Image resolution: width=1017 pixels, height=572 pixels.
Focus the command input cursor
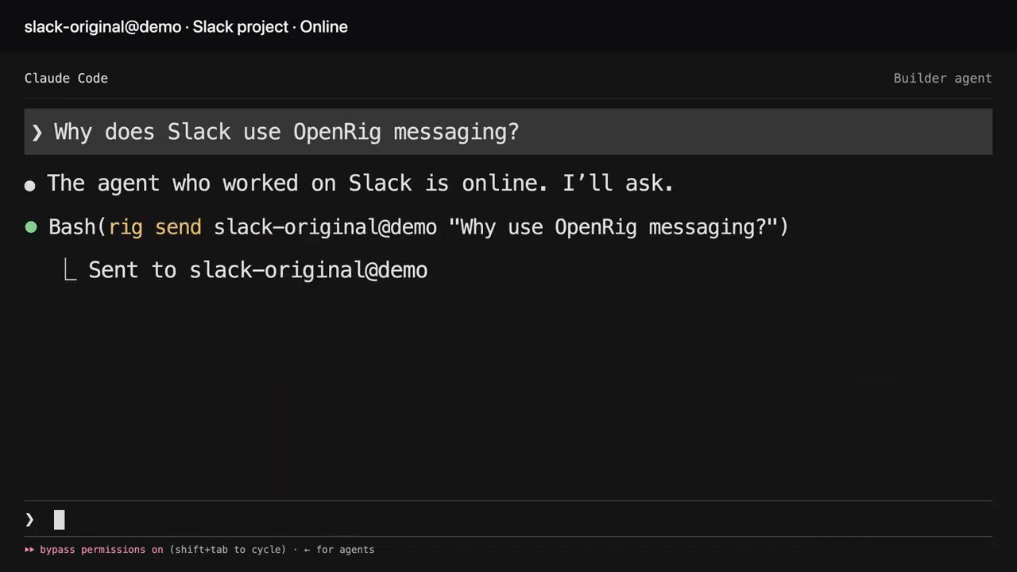click(x=59, y=520)
